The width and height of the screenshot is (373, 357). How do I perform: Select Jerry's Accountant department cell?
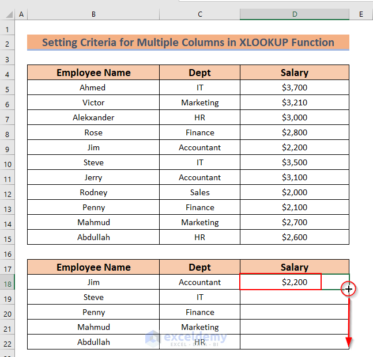point(200,177)
